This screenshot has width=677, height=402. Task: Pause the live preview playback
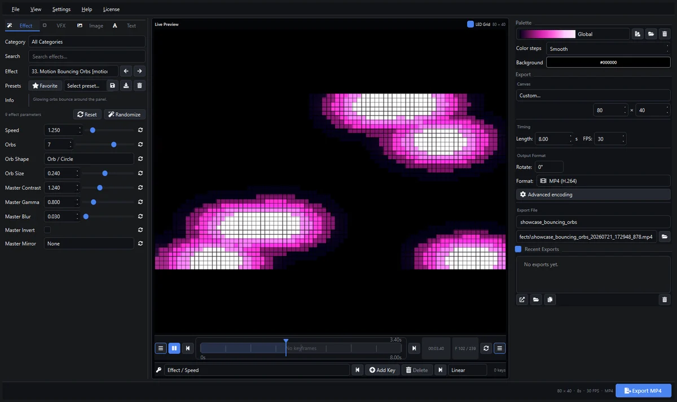[x=174, y=348]
